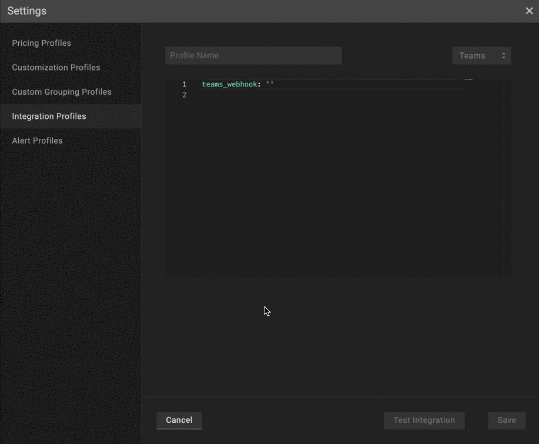Click line number 1 in editor gutter
The height and width of the screenshot is (444, 539).
click(x=184, y=85)
